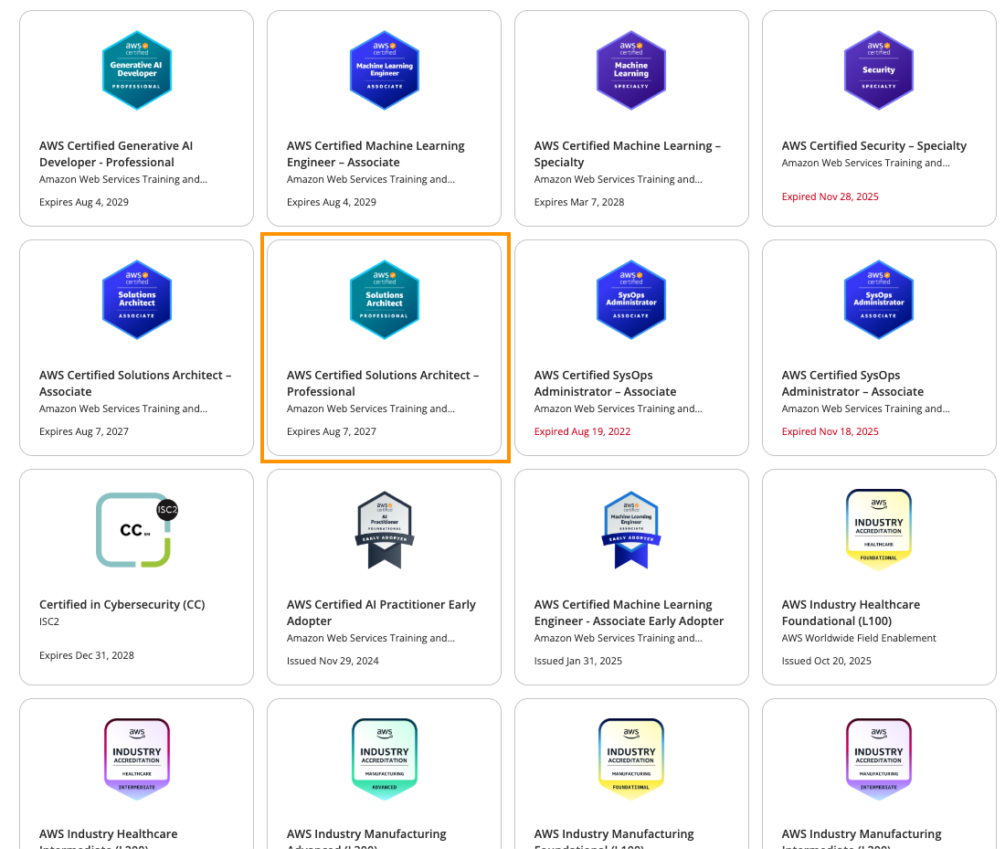Image resolution: width=1005 pixels, height=849 pixels.
Task: Click SysOps Administrator badge in card expired Aug 19, 2022
Action: [x=631, y=300]
